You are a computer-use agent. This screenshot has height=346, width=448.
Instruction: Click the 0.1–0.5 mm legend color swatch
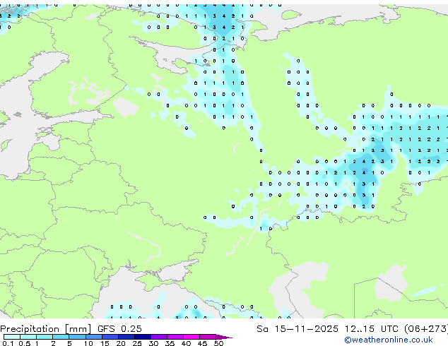(12, 337)
